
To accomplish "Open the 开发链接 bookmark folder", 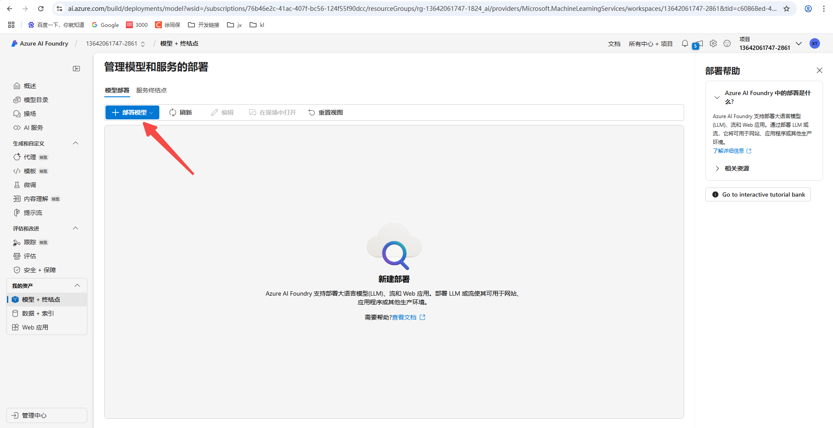I will click(x=204, y=25).
